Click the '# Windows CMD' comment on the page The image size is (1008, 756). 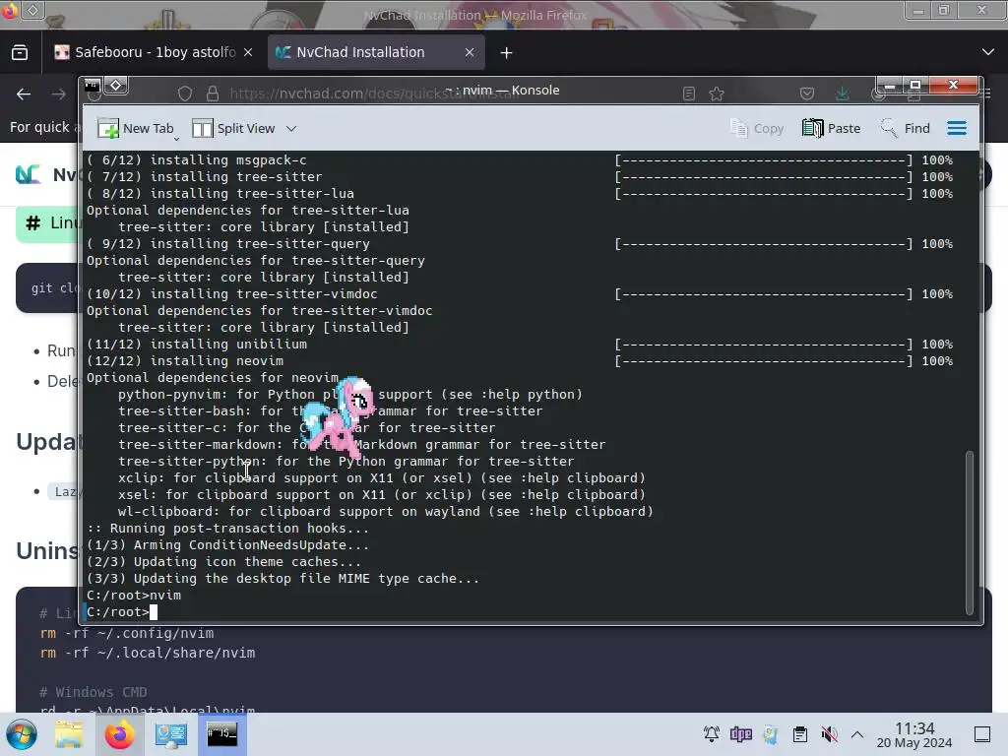pos(94,692)
